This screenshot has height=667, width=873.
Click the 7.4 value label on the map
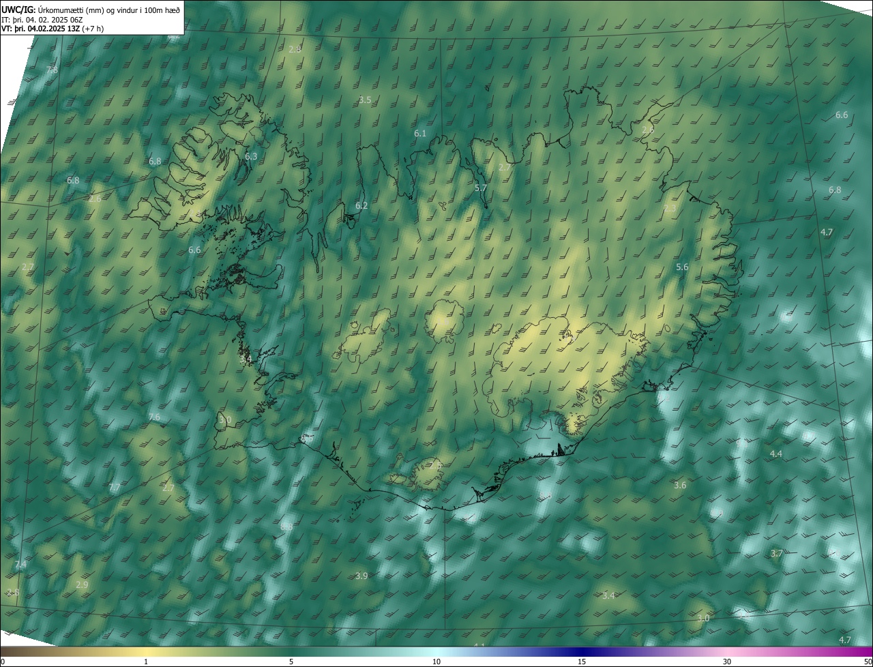click(x=20, y=565)
